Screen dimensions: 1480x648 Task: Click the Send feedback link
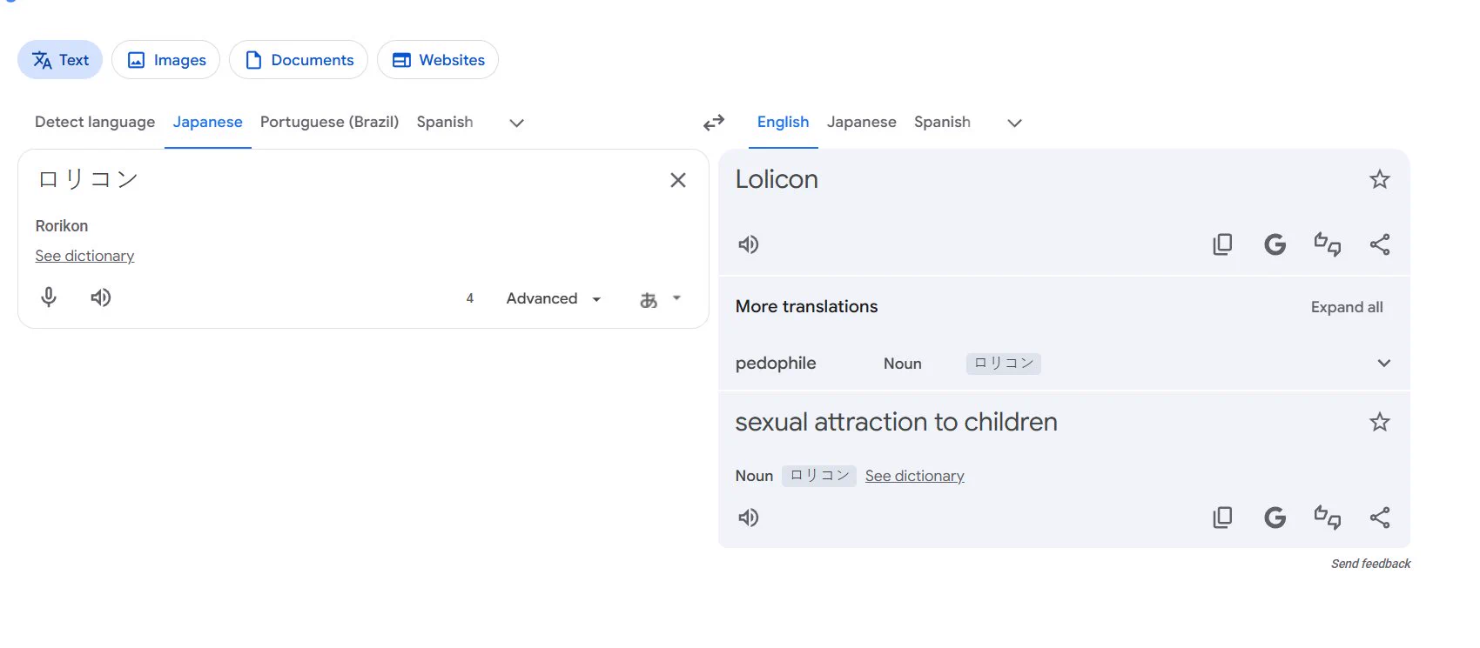pos(1370,564)
